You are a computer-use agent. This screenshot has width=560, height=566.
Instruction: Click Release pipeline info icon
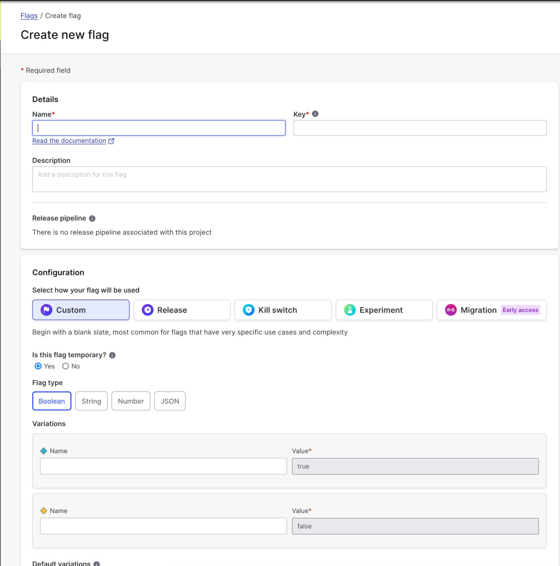92,219
